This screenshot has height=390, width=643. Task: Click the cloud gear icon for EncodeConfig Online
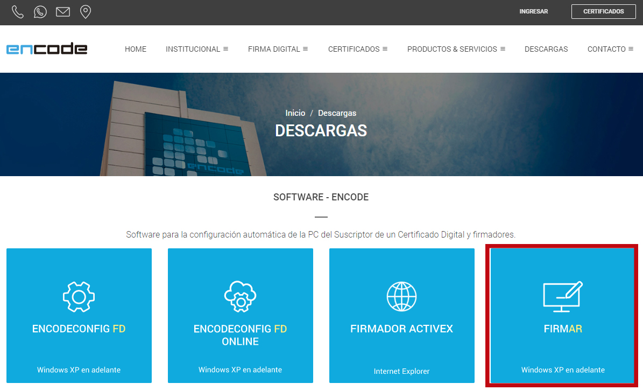pyautogui.click(x=240, y=296)
